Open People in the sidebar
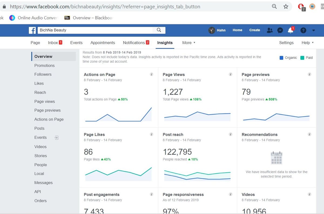The image size is (324, 214). (x=40, y=165)
